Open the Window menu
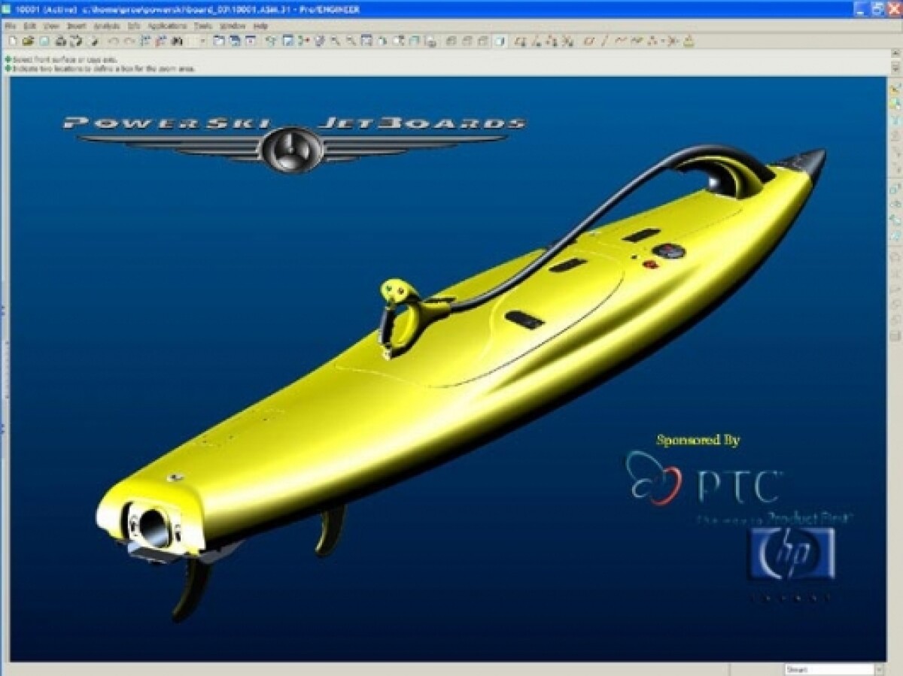903x676 pixels. [232, 26]
